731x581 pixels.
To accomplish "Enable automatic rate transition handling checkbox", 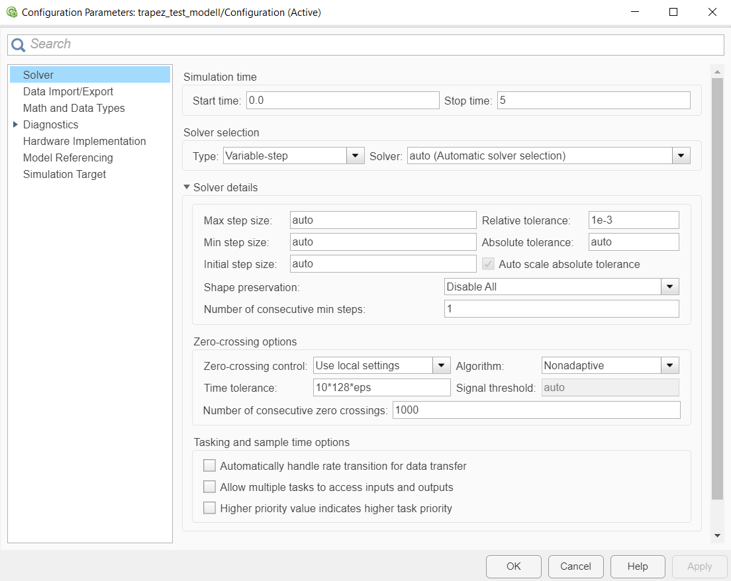I will (210, 466).
